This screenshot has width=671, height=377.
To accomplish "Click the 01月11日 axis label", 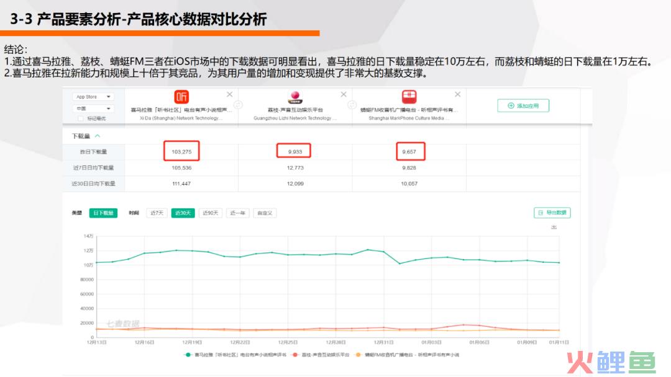I will tap(559, 342).
